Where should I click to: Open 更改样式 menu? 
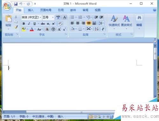[x=127, y=22]
